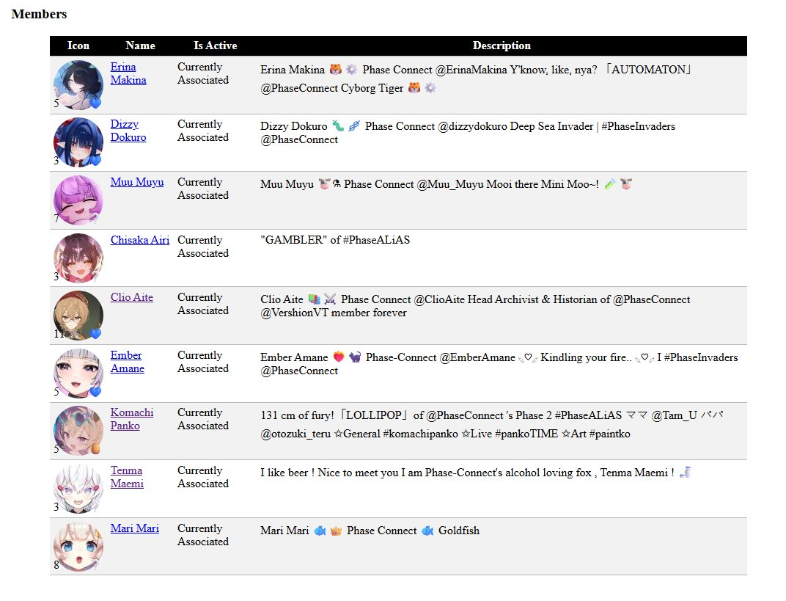The image size is (786, 601).
Task: Go to the Clio Aite link
Action: (132, 297)
